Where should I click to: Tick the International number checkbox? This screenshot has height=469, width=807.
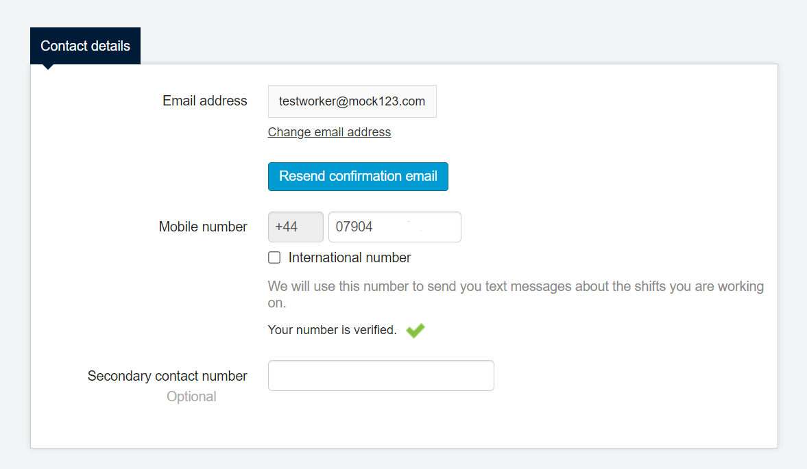coord(274,258)
